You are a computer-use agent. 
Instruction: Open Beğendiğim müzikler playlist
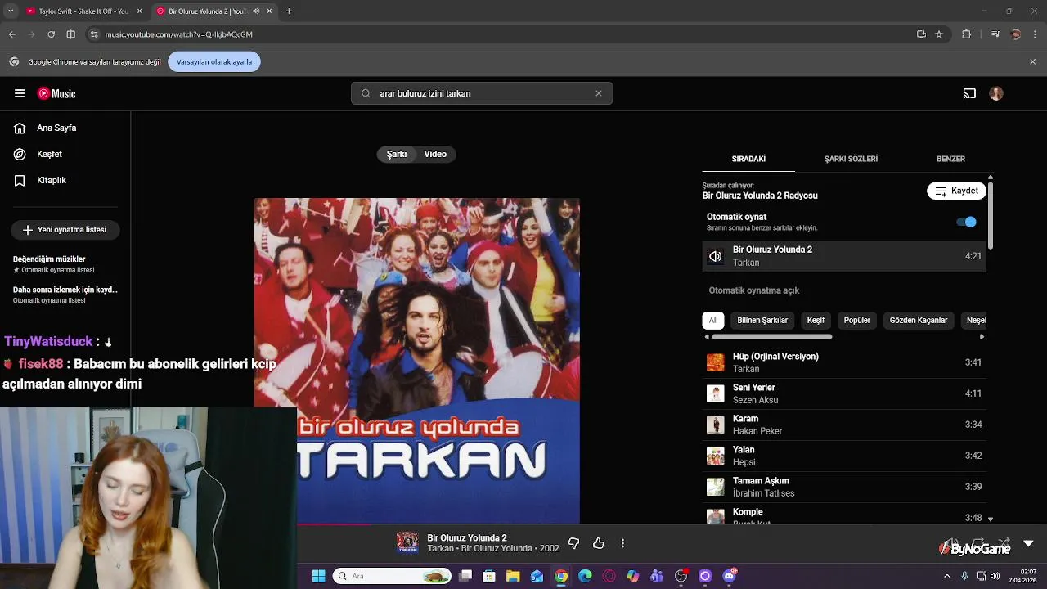65,263
